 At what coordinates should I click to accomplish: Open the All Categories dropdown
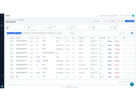tap(62, 33)
